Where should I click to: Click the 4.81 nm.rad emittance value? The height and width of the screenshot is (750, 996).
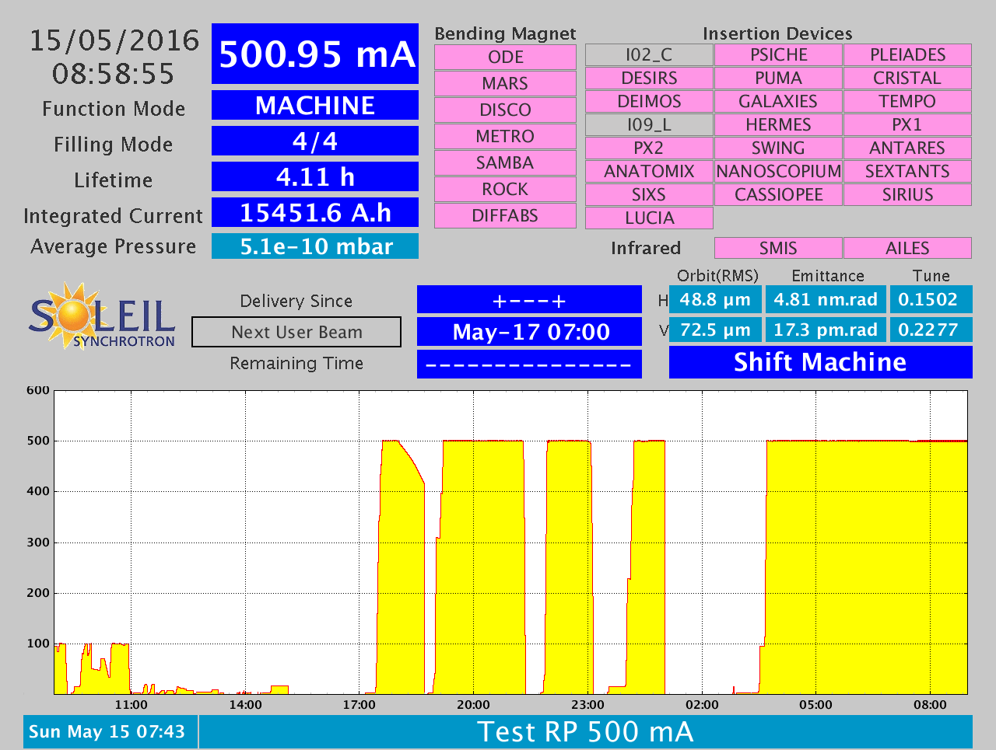826,299
